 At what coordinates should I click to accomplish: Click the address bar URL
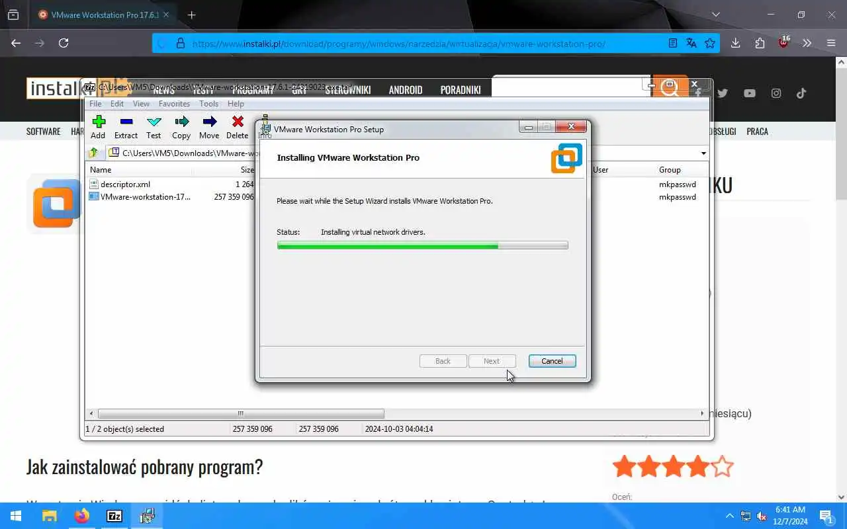coord(398,44)
